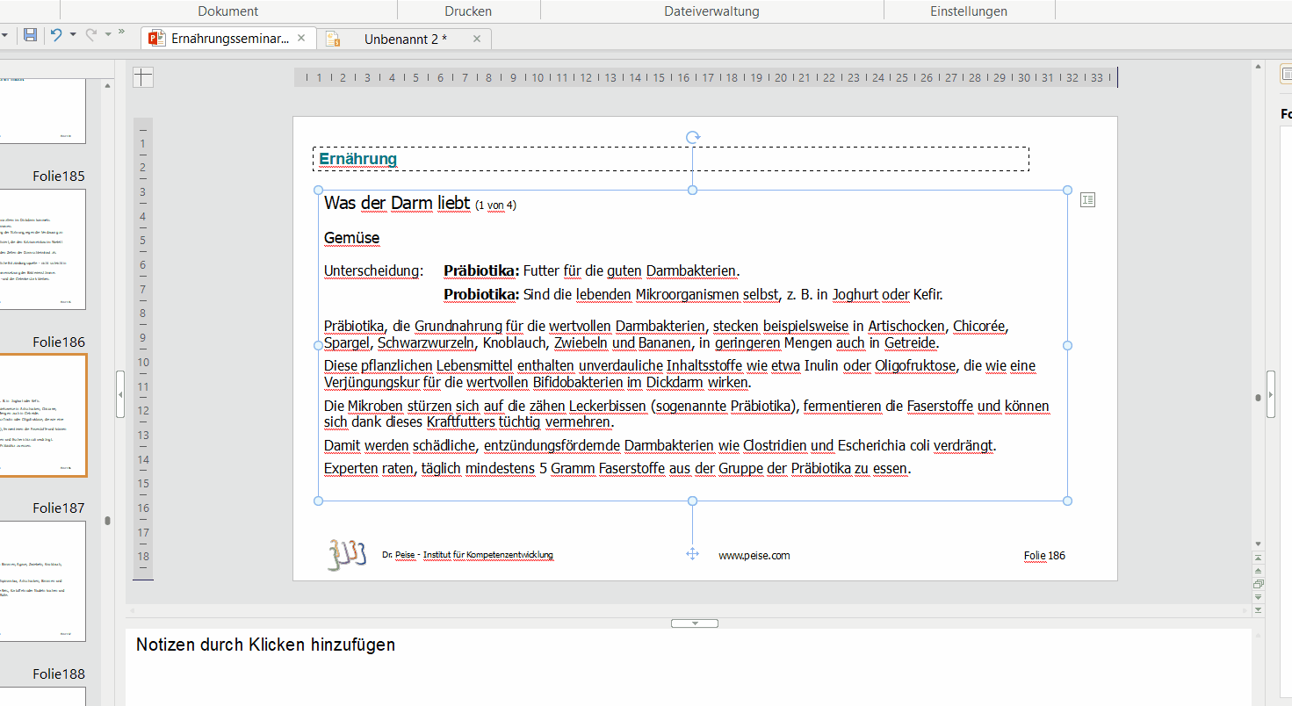Click the bottom-middle resize handle of text box
1292x706 pixels.
point(692,501)
